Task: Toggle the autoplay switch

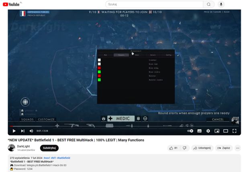Action: [x=190, y=131]
